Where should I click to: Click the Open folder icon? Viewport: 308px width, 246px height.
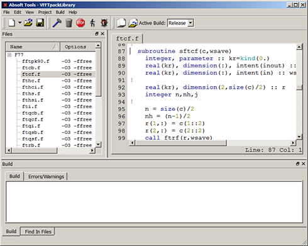click(28, 23)
